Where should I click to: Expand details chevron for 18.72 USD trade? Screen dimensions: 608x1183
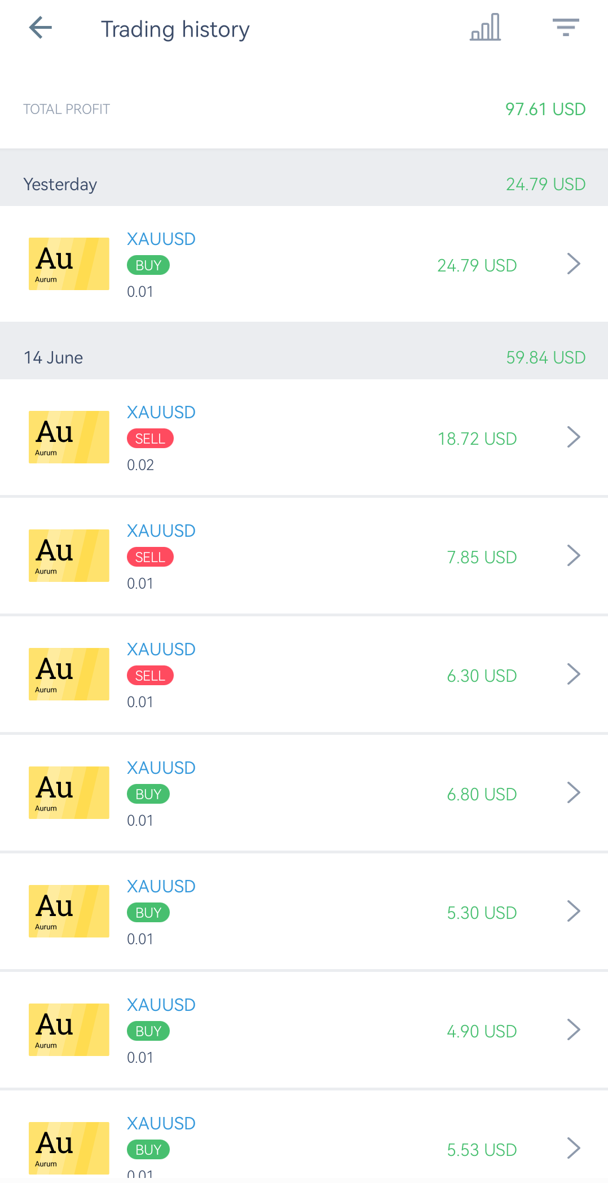(x=574, y=437)
